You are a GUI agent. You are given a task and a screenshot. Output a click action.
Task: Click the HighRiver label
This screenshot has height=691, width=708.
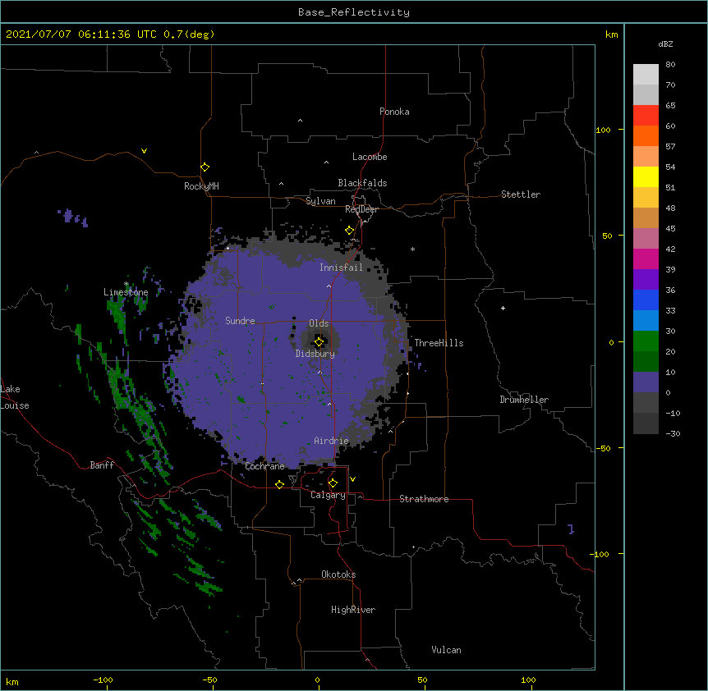coord(353,610)
